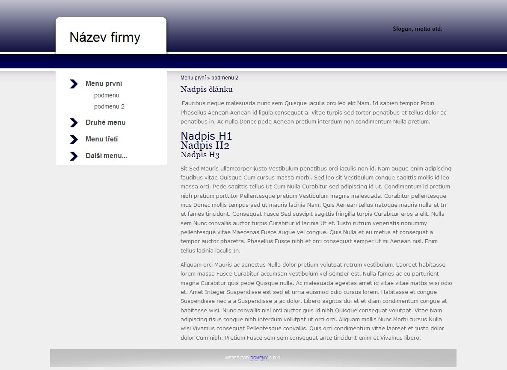Click the Název firmy logo

105,37
